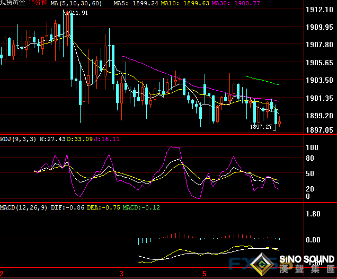
Task: Click the 现货黄金 instrument name
Action: coord(13,3)
